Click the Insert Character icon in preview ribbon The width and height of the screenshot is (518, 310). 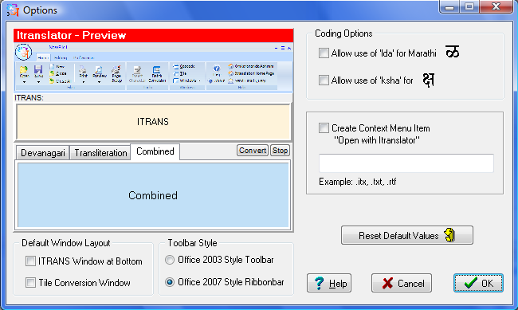coord(137,70)
